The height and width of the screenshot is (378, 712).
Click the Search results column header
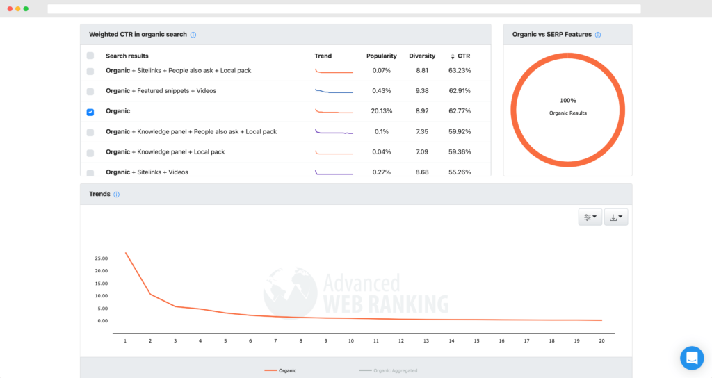coord(127,56)
